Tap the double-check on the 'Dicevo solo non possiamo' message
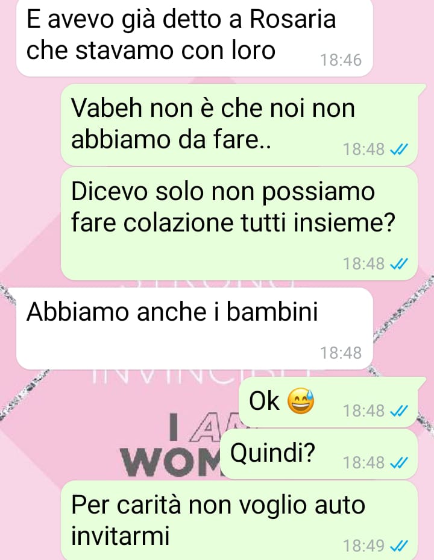This screenshot has height=560, width=434. click(398, 264)
